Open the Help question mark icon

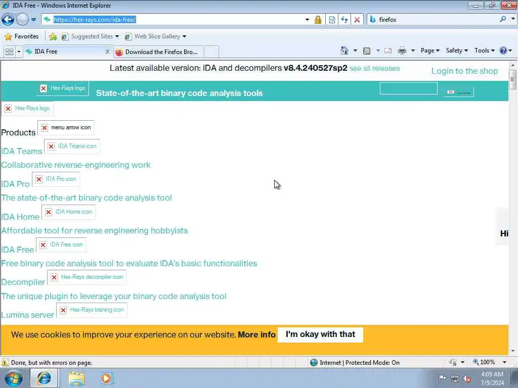pos(503,51)
